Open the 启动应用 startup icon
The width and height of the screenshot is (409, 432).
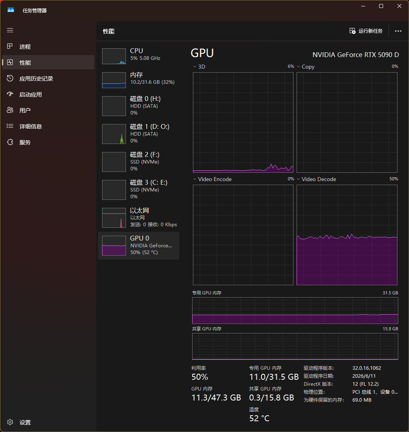pos(10,94)
